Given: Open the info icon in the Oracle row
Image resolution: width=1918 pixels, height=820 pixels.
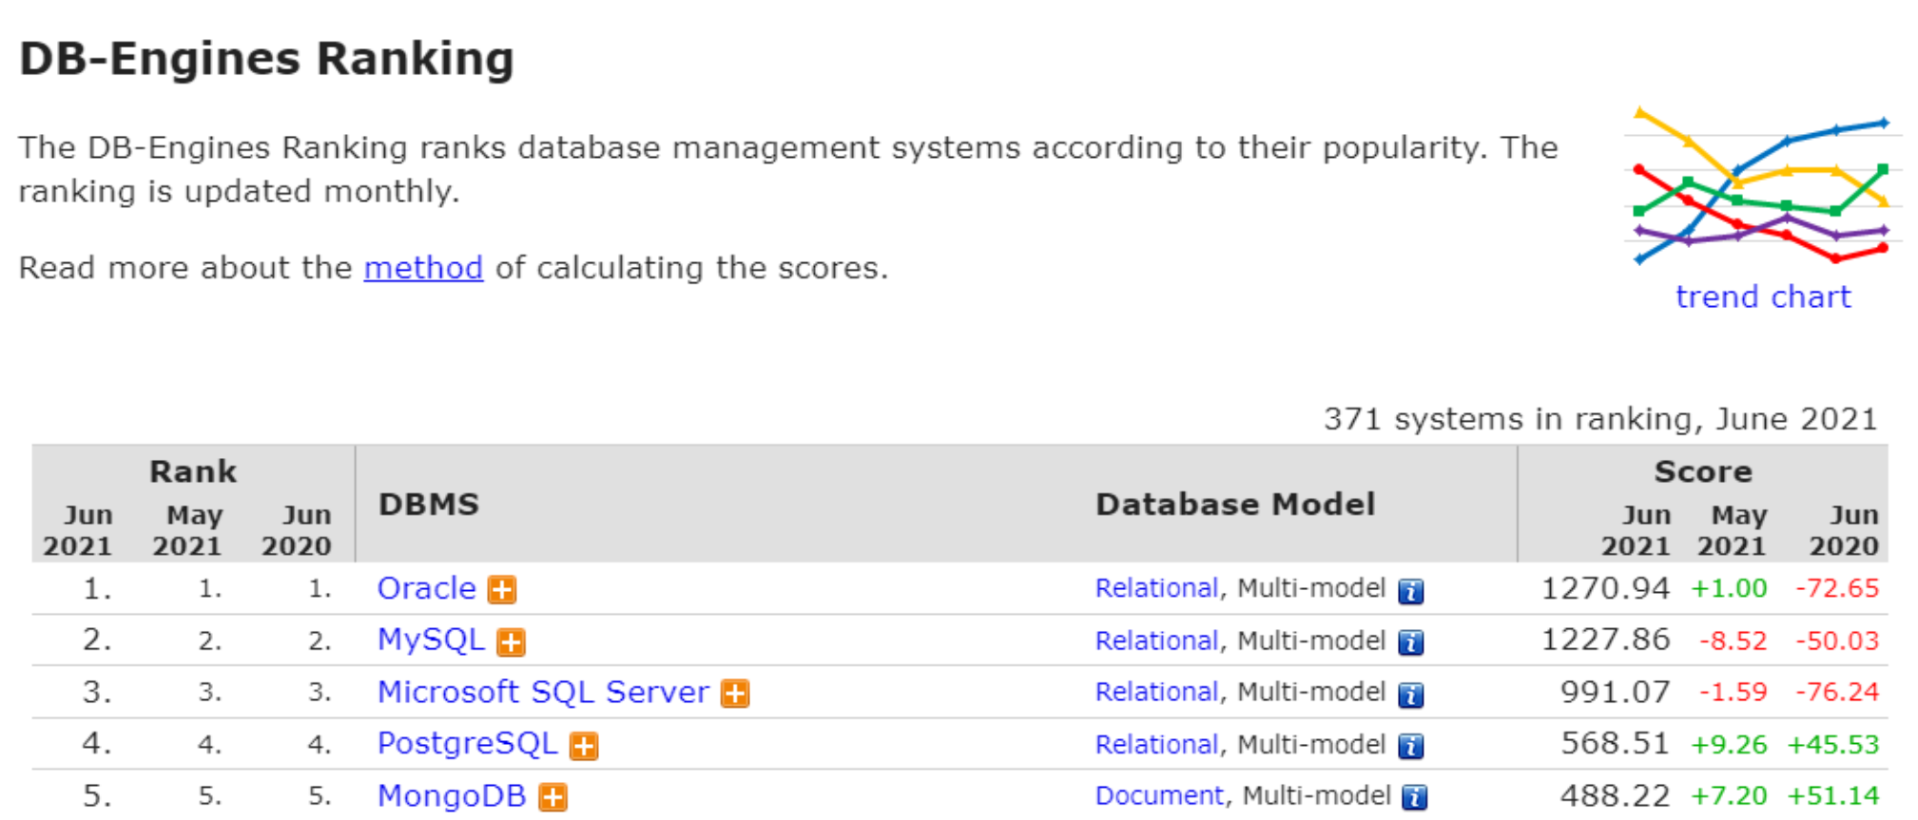Looking at the screenshot, I should pyautogui.click(x=1411, y=591).
